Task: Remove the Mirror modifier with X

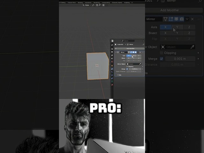Action: click(140, 52)
